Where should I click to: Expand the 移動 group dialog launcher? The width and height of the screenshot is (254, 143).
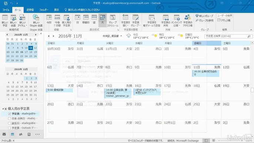[x=71, y=30]
